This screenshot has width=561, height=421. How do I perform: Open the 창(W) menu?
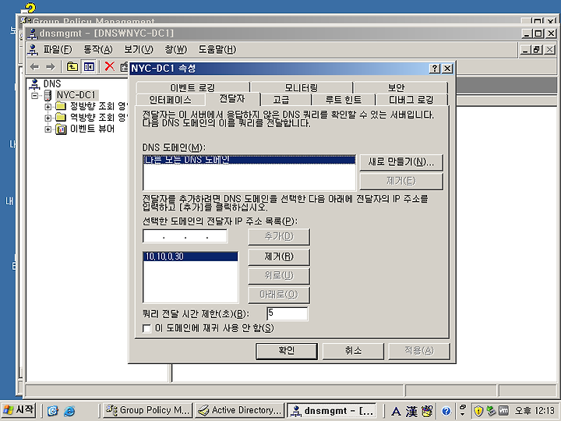pos(175,49)
